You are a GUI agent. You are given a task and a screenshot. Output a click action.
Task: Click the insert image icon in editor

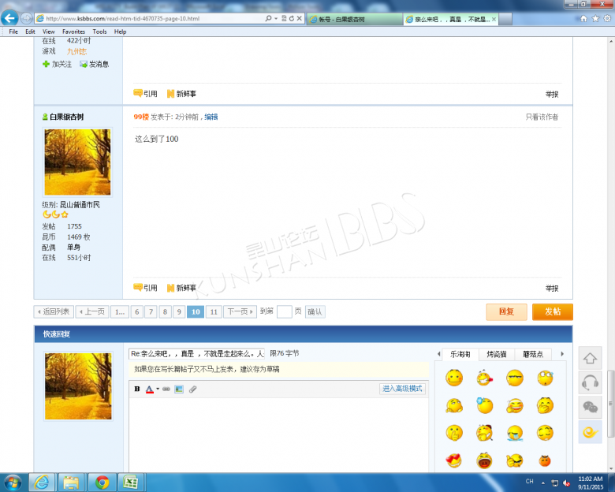[x=179, y=389]
